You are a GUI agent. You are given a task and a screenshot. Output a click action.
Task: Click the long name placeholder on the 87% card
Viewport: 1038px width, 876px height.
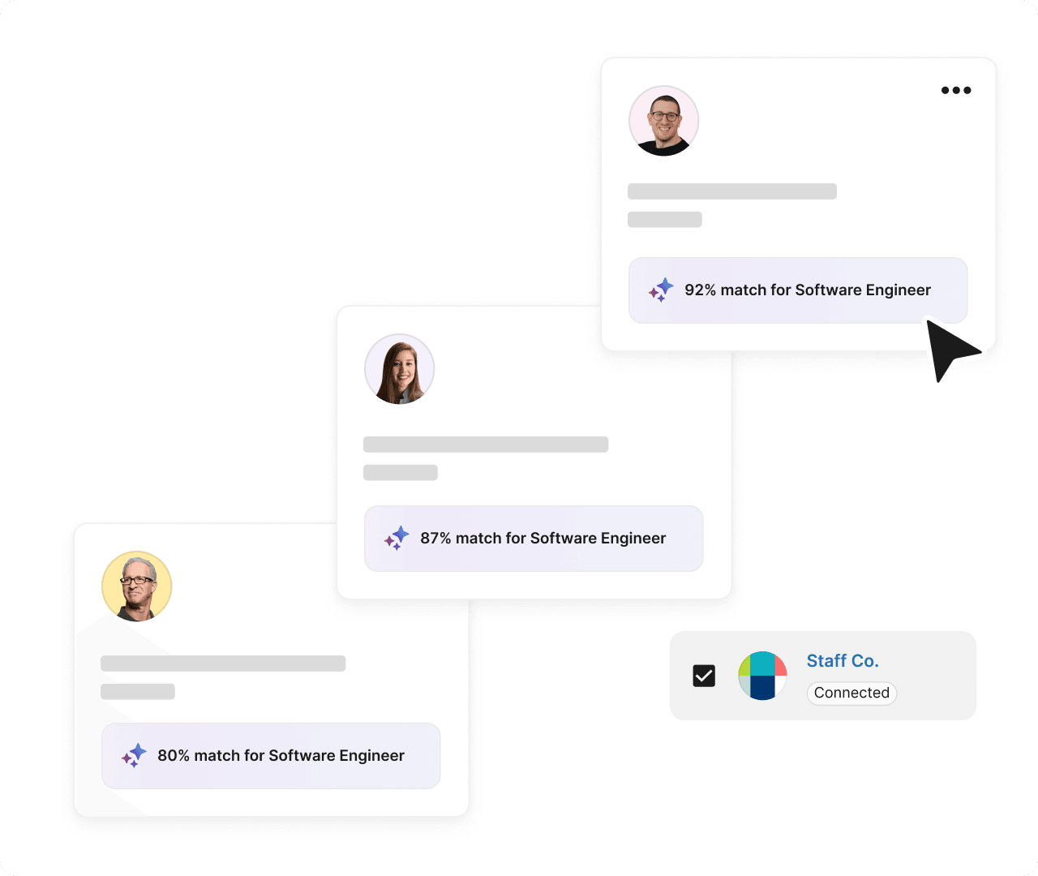tap(485, 444)
